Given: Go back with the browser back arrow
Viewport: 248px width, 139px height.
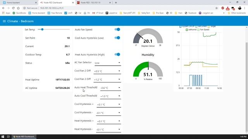Looking at the screenshot, I should [x=3, y=8].
